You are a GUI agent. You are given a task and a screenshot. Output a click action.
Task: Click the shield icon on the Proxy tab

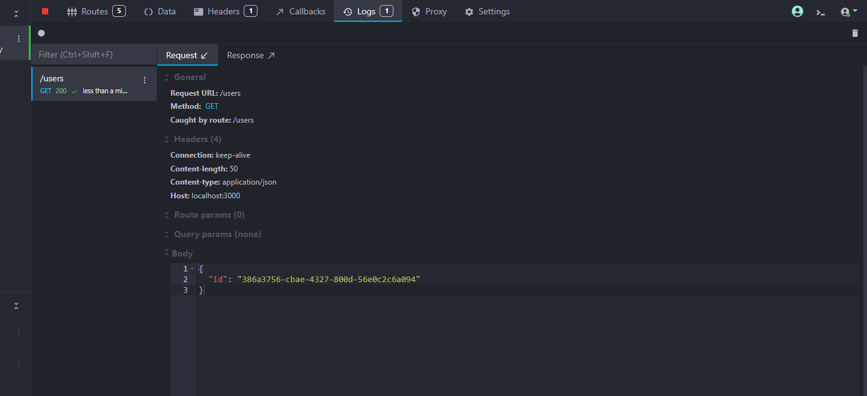tap(416, 12)
